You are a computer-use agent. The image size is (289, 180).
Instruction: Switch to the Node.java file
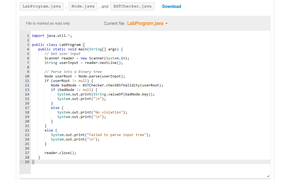point(83,6)
